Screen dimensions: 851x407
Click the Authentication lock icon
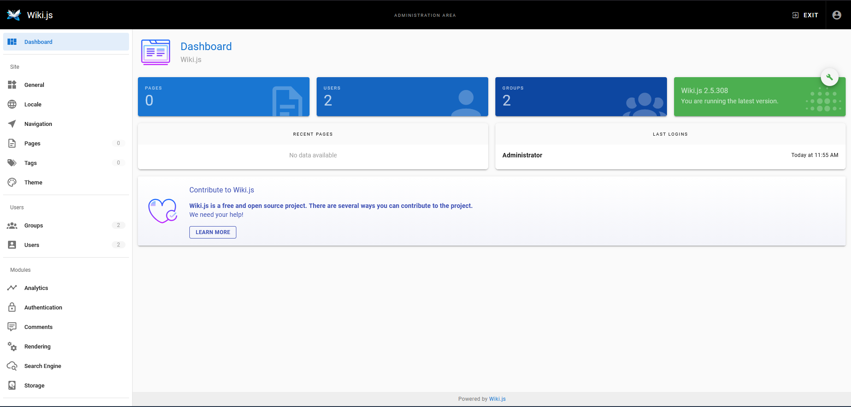(x=12, y=308)
